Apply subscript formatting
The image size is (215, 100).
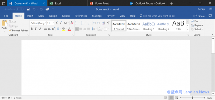tap(49, 29)
